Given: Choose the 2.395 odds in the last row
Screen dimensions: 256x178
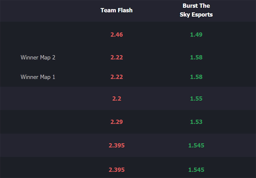Looking at the screenshot, I should tap(117, 170).
